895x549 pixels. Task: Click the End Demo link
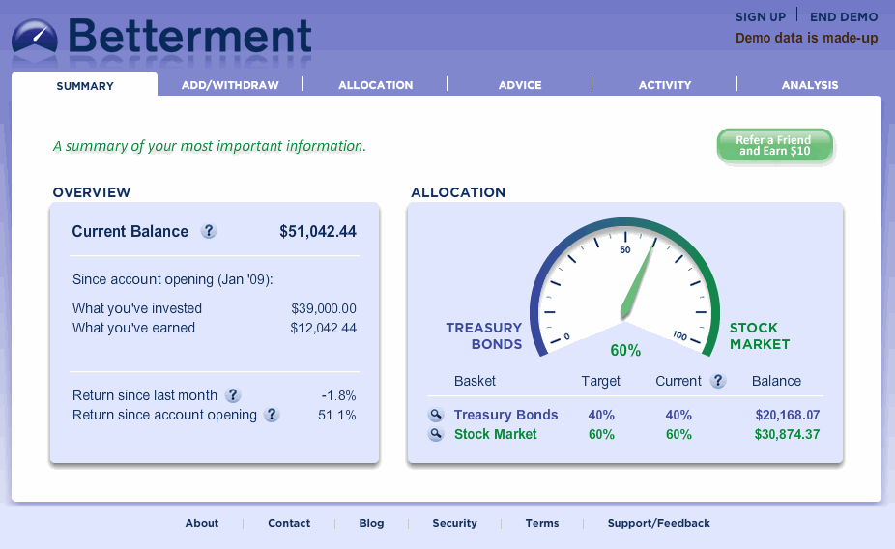[844, 17]
